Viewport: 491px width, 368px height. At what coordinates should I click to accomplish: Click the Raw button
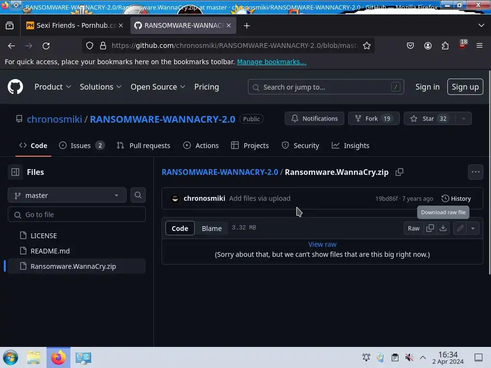point(413,228)
